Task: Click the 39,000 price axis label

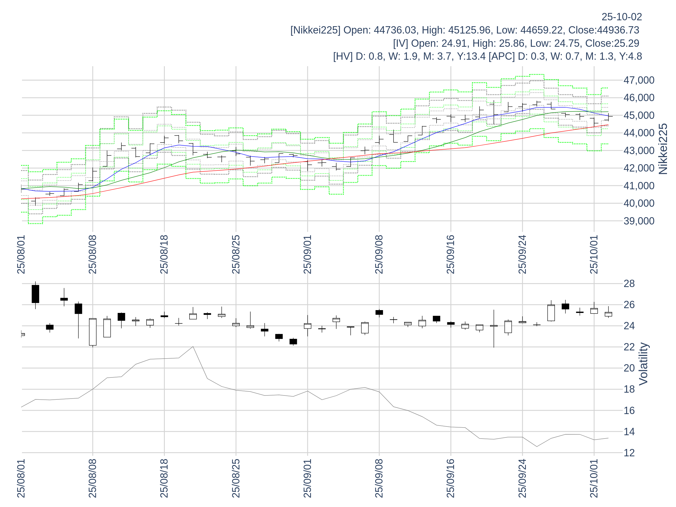Action: (639, 221)
